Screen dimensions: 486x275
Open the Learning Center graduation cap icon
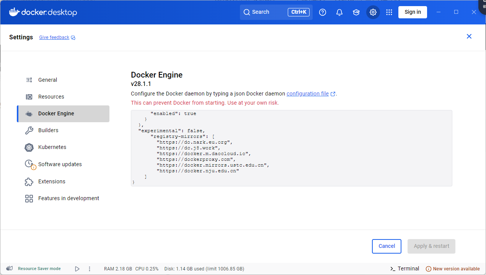356,12
